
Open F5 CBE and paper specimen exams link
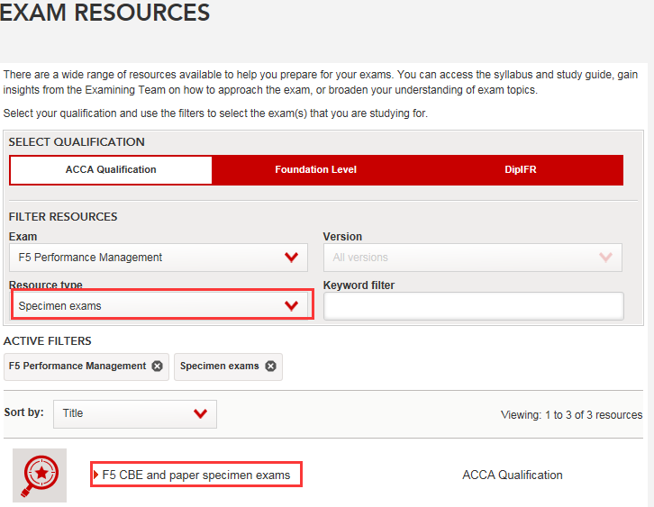point(196,475)
